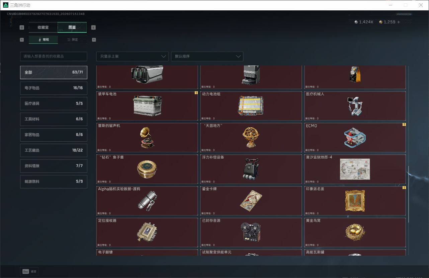This screenshot has height=278, width=429.
Task: Open the 默认排序 sorting dropdown
Action: tap(207, 56)
